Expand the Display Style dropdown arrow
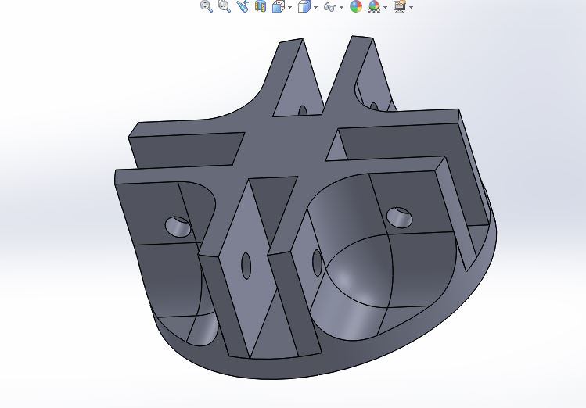The height and width of the screenshot is (408, 586). tap(316, 7)
